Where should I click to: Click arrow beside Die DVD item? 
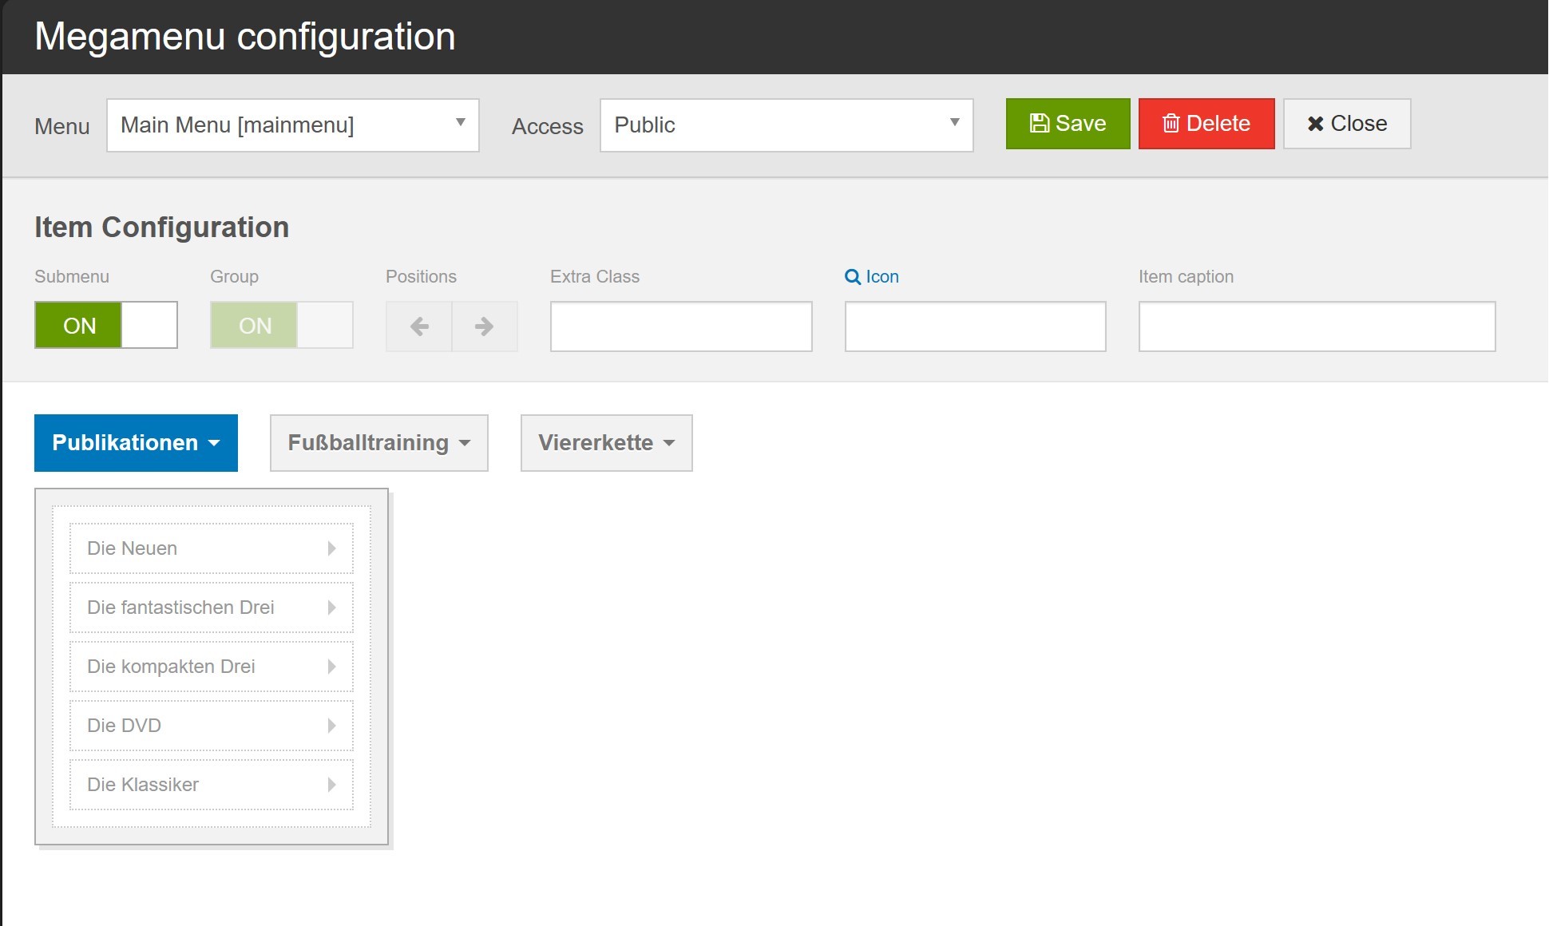coord(331,726)
